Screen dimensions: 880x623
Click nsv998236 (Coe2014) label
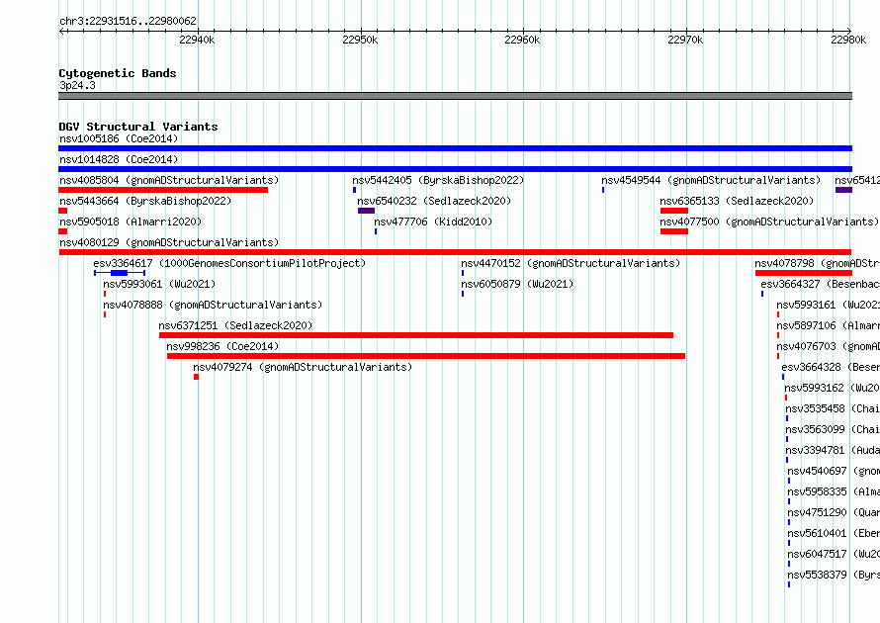tap(222, 346)
